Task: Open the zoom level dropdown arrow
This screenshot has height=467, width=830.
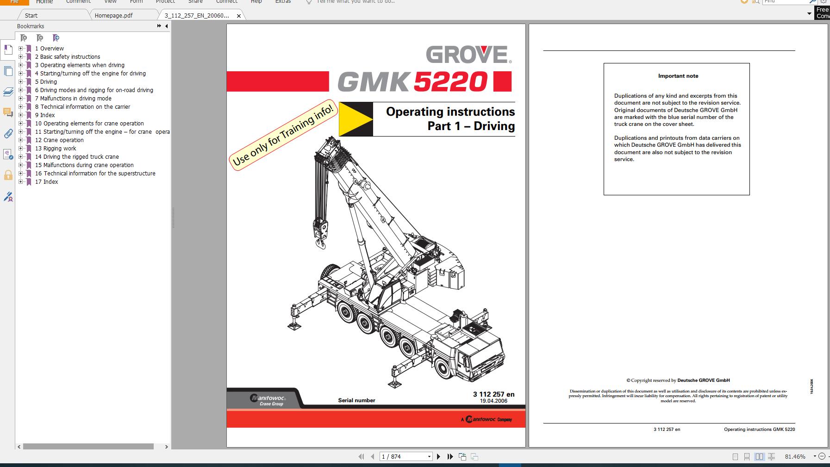Action: [x=814, y=457]
